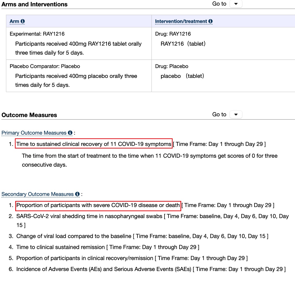This screenshot has height=286, width=295.
Task: Click the 'Arms and Interventions' section heading
Action: 35,4
